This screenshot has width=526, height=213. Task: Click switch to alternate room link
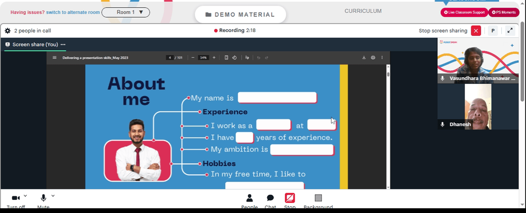point(73,13)
